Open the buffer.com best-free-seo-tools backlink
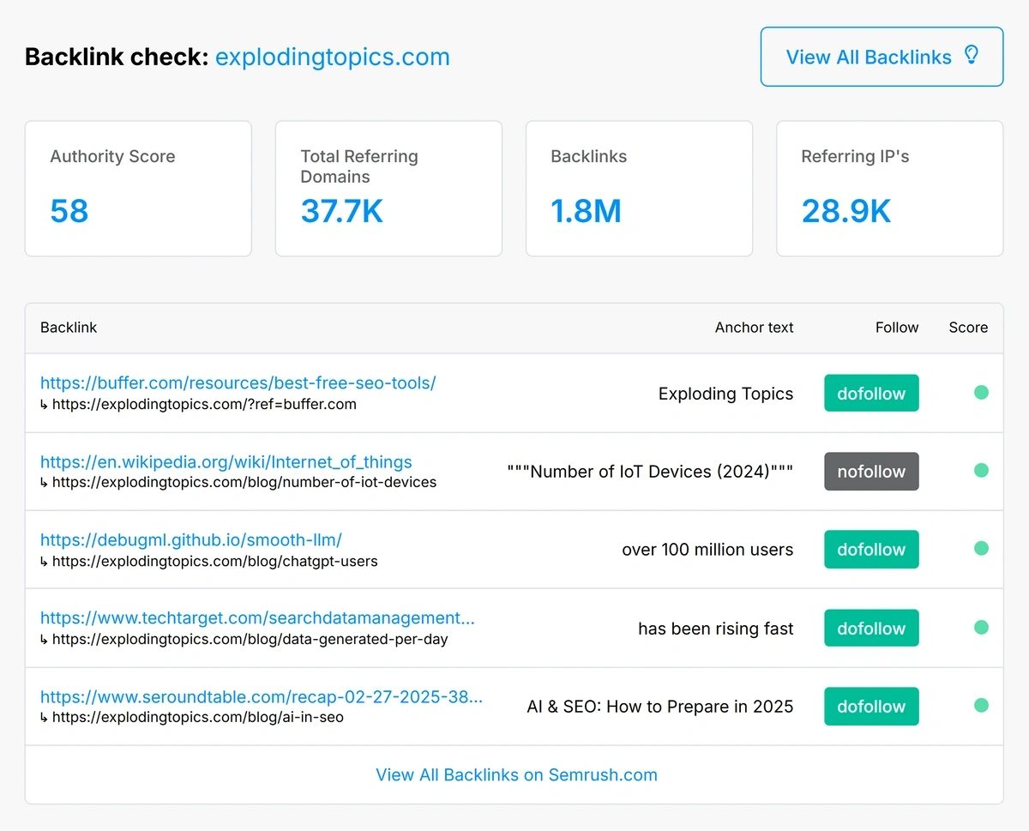The image size is (1029, 831). [238, 383]
